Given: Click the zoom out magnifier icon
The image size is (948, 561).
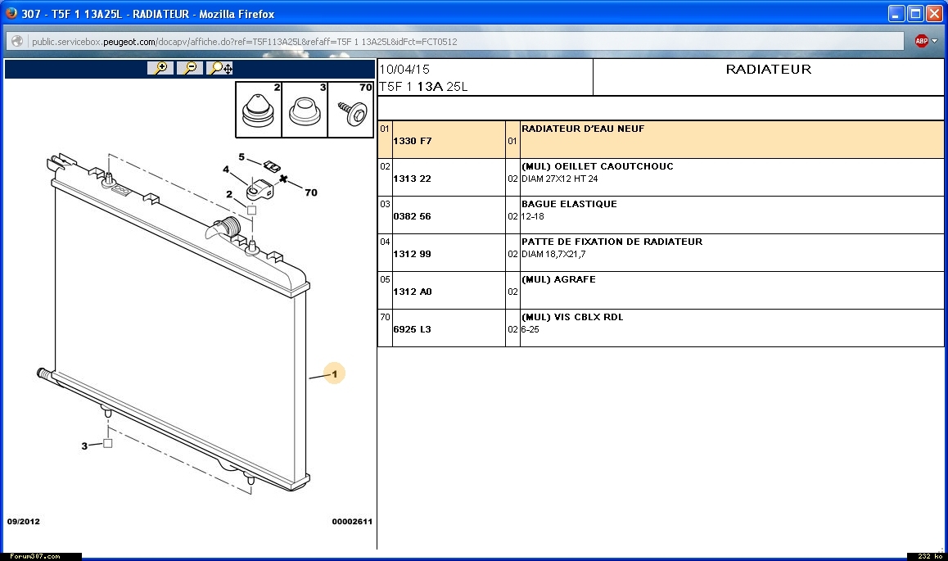Looking at the screenshot, I should click(189, 68).
